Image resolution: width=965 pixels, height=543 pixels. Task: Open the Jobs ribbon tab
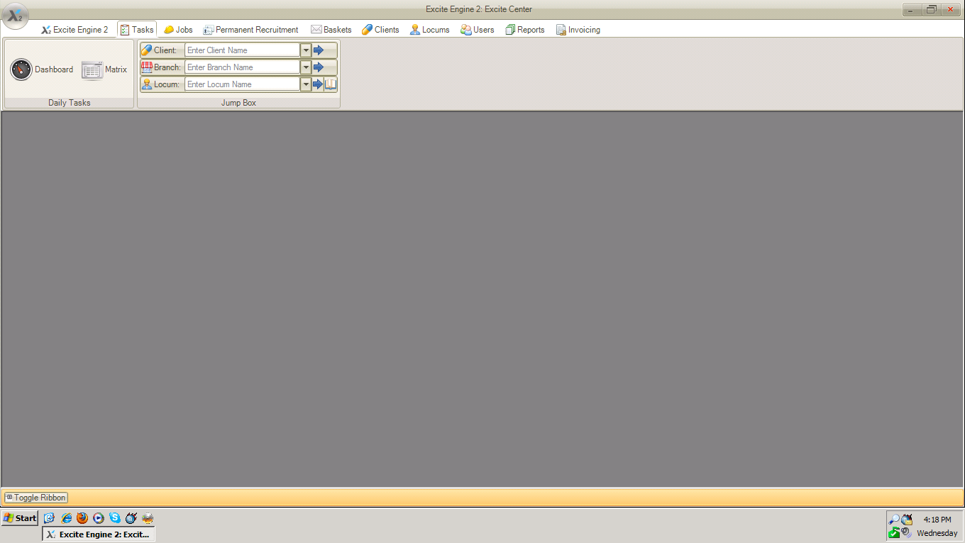(x=178, y=30)
